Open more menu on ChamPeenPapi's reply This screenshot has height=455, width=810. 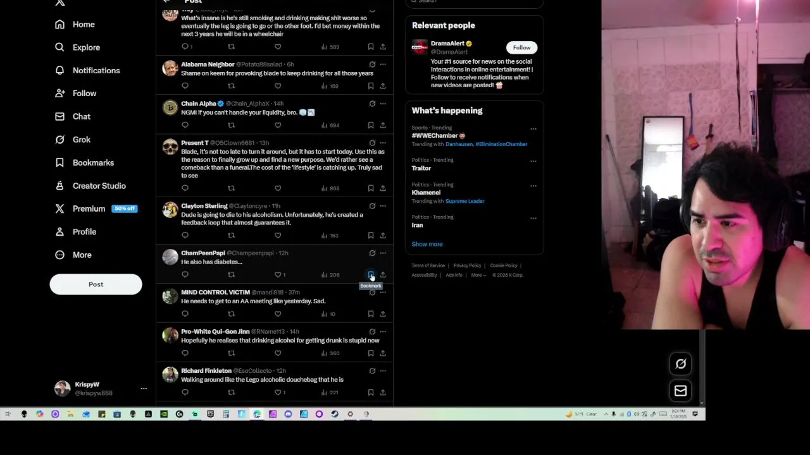383,253
